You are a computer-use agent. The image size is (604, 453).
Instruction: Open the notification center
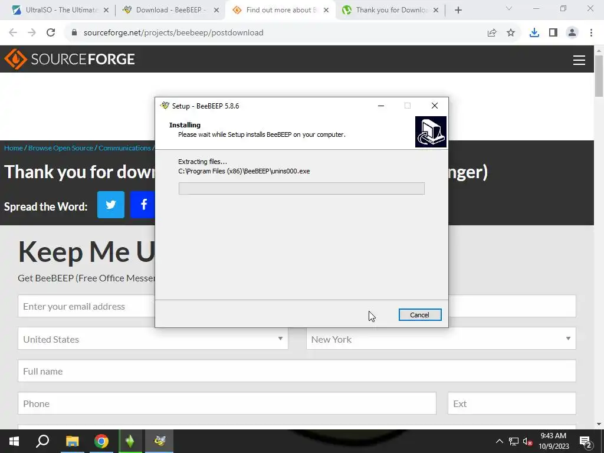click(x=586, y=441)
